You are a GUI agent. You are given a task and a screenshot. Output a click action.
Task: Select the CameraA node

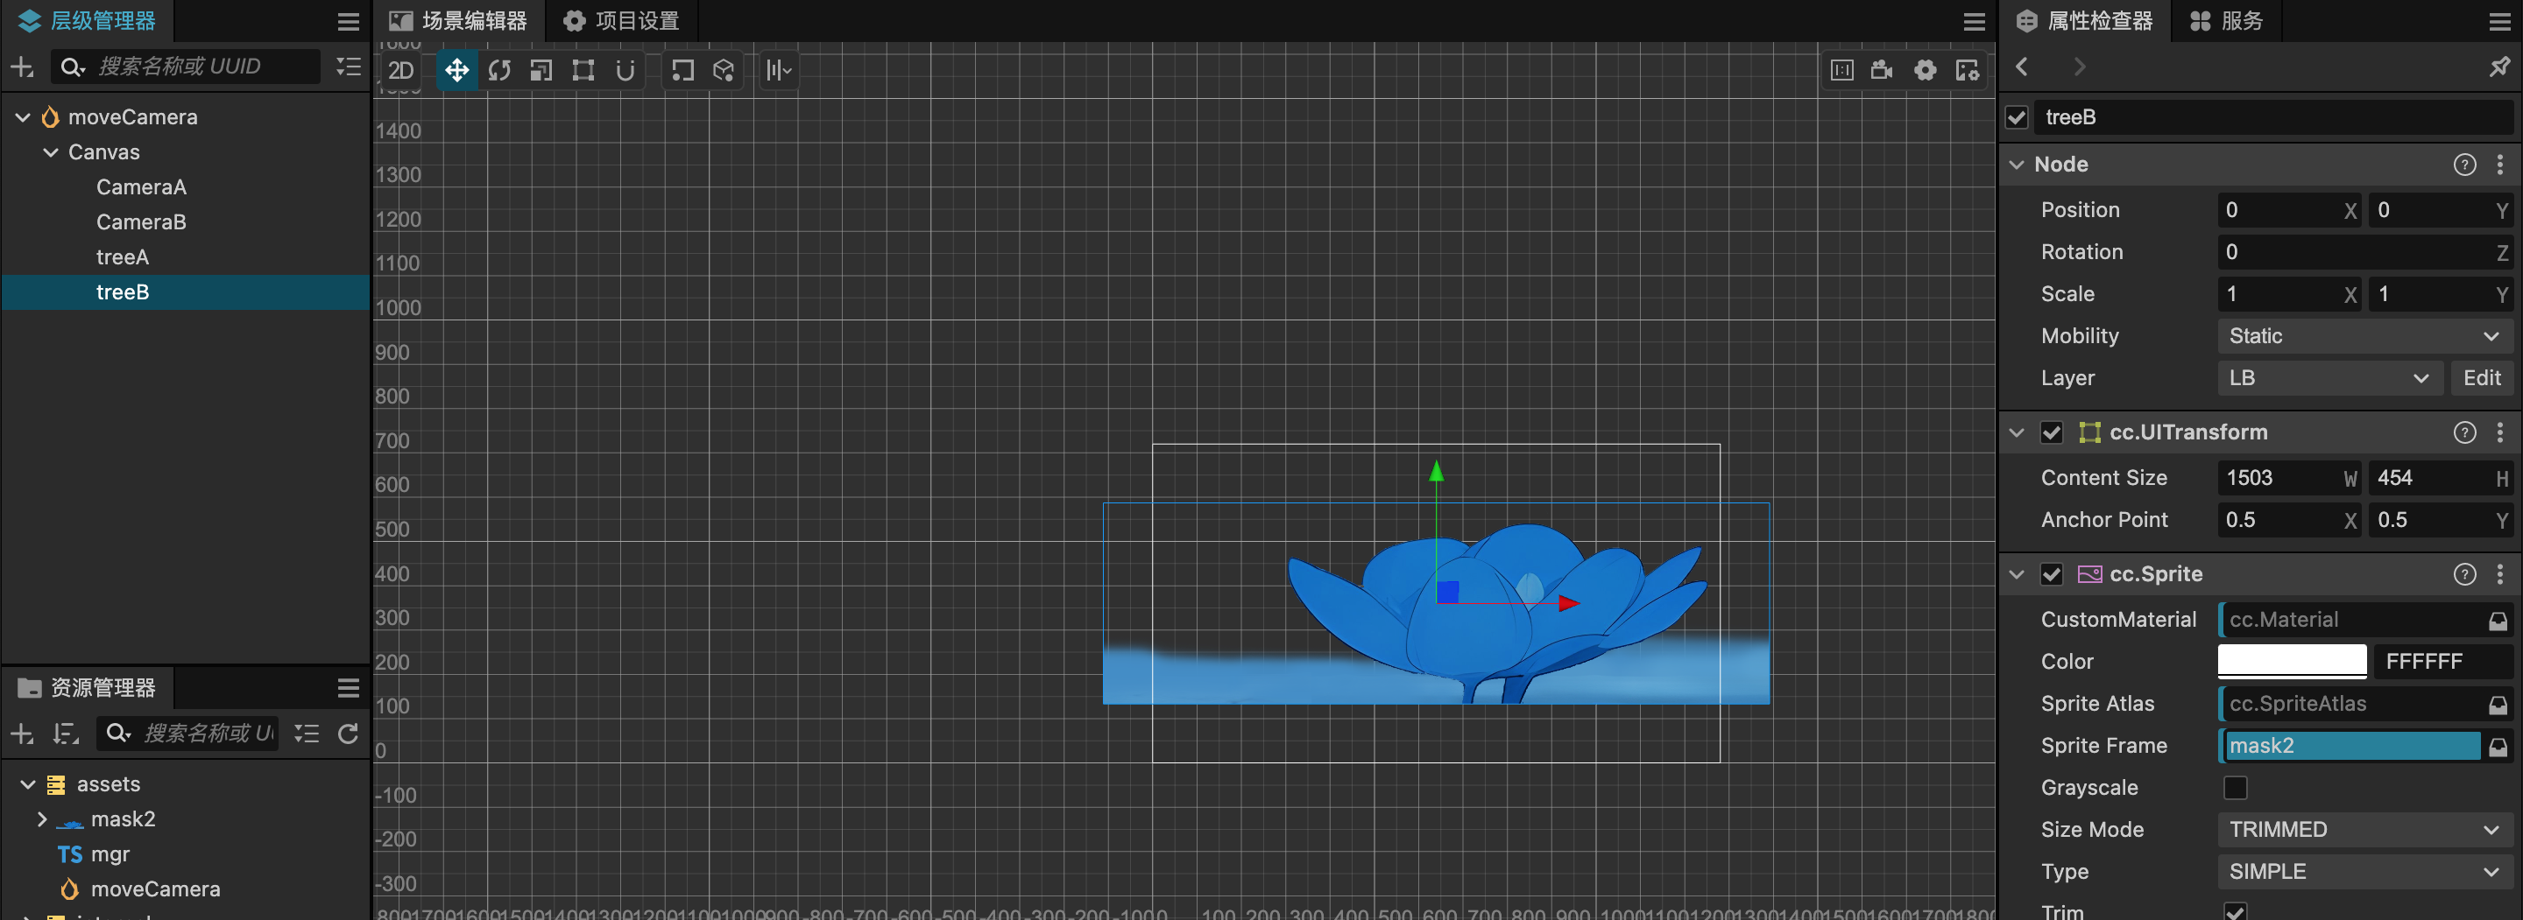point(141,187)
